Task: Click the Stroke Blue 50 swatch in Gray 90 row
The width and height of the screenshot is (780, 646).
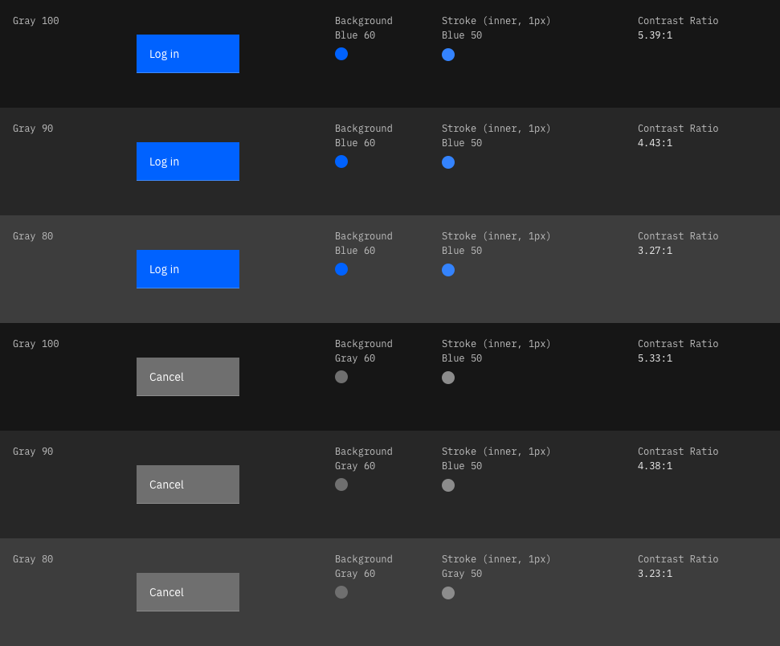Action: (448, 161)
